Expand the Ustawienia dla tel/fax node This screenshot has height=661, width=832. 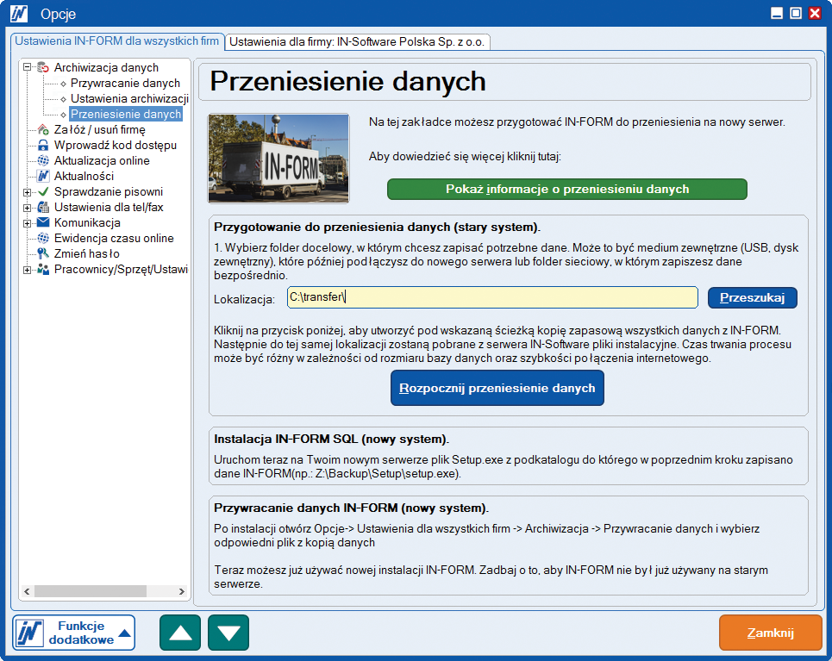click(28, 207)
